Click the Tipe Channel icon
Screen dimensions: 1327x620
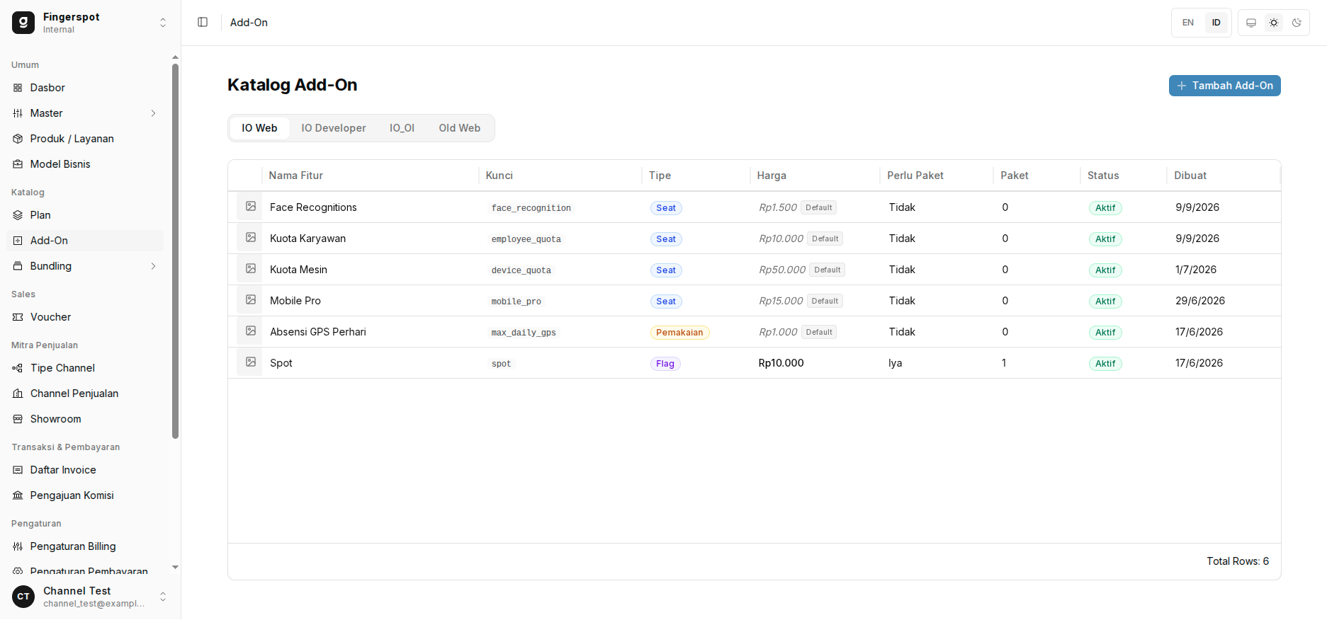coord(18,368)
